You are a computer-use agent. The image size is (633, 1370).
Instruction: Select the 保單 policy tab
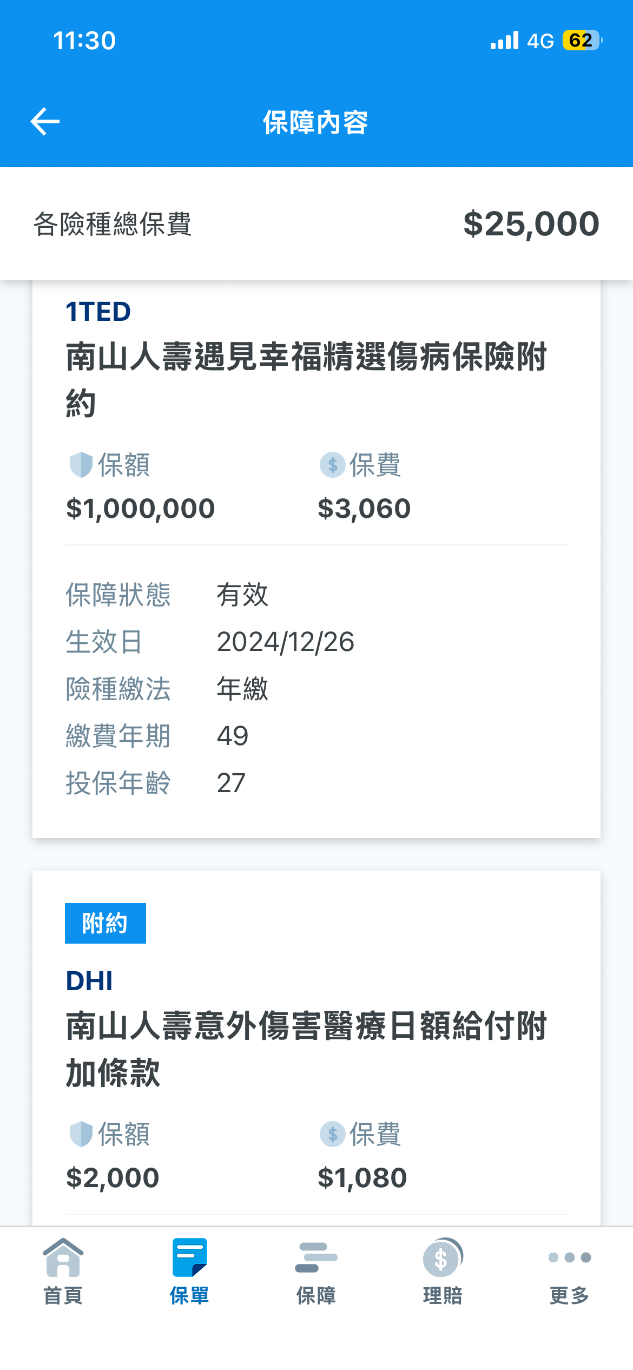click(189, 1271)
